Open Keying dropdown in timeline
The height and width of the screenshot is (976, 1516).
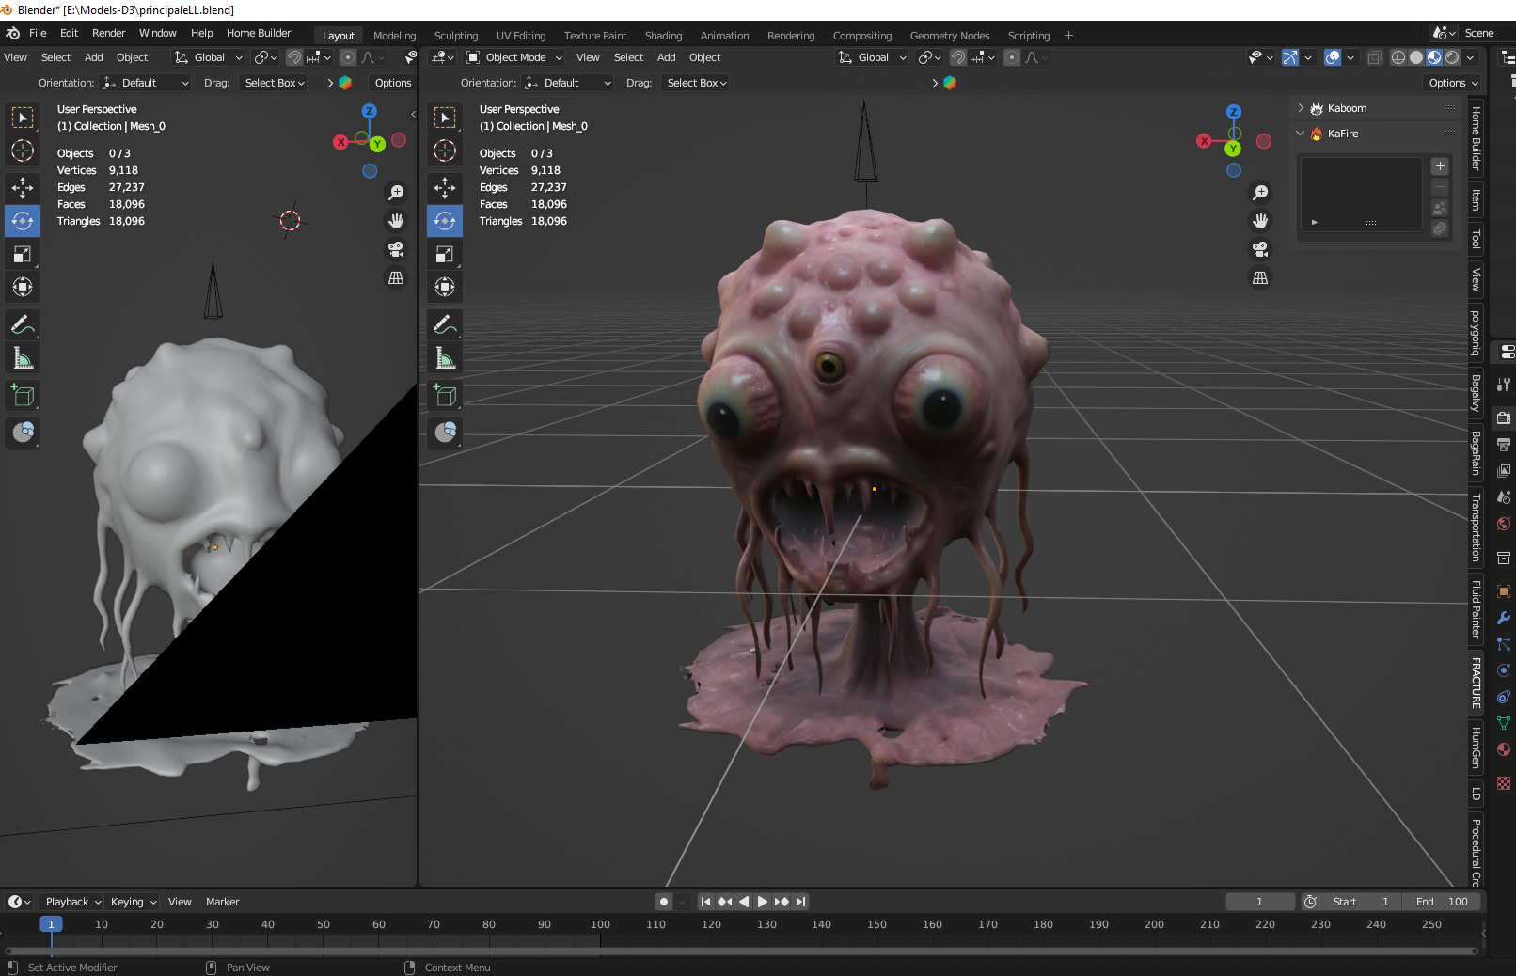[134, 902]
